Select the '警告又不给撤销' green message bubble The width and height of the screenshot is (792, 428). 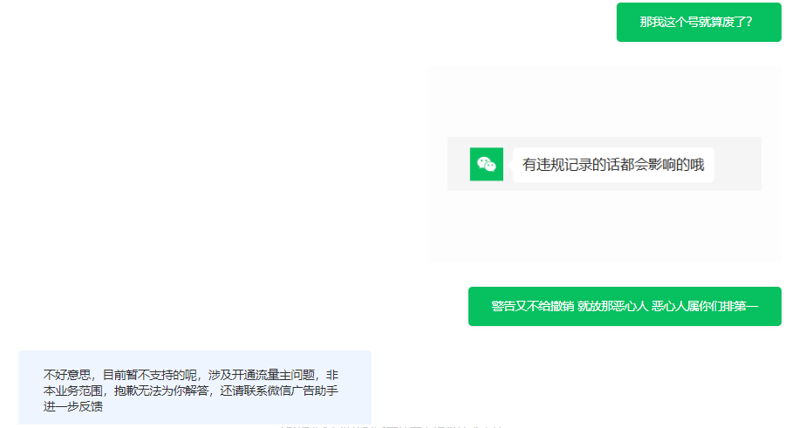pos(625,306)
